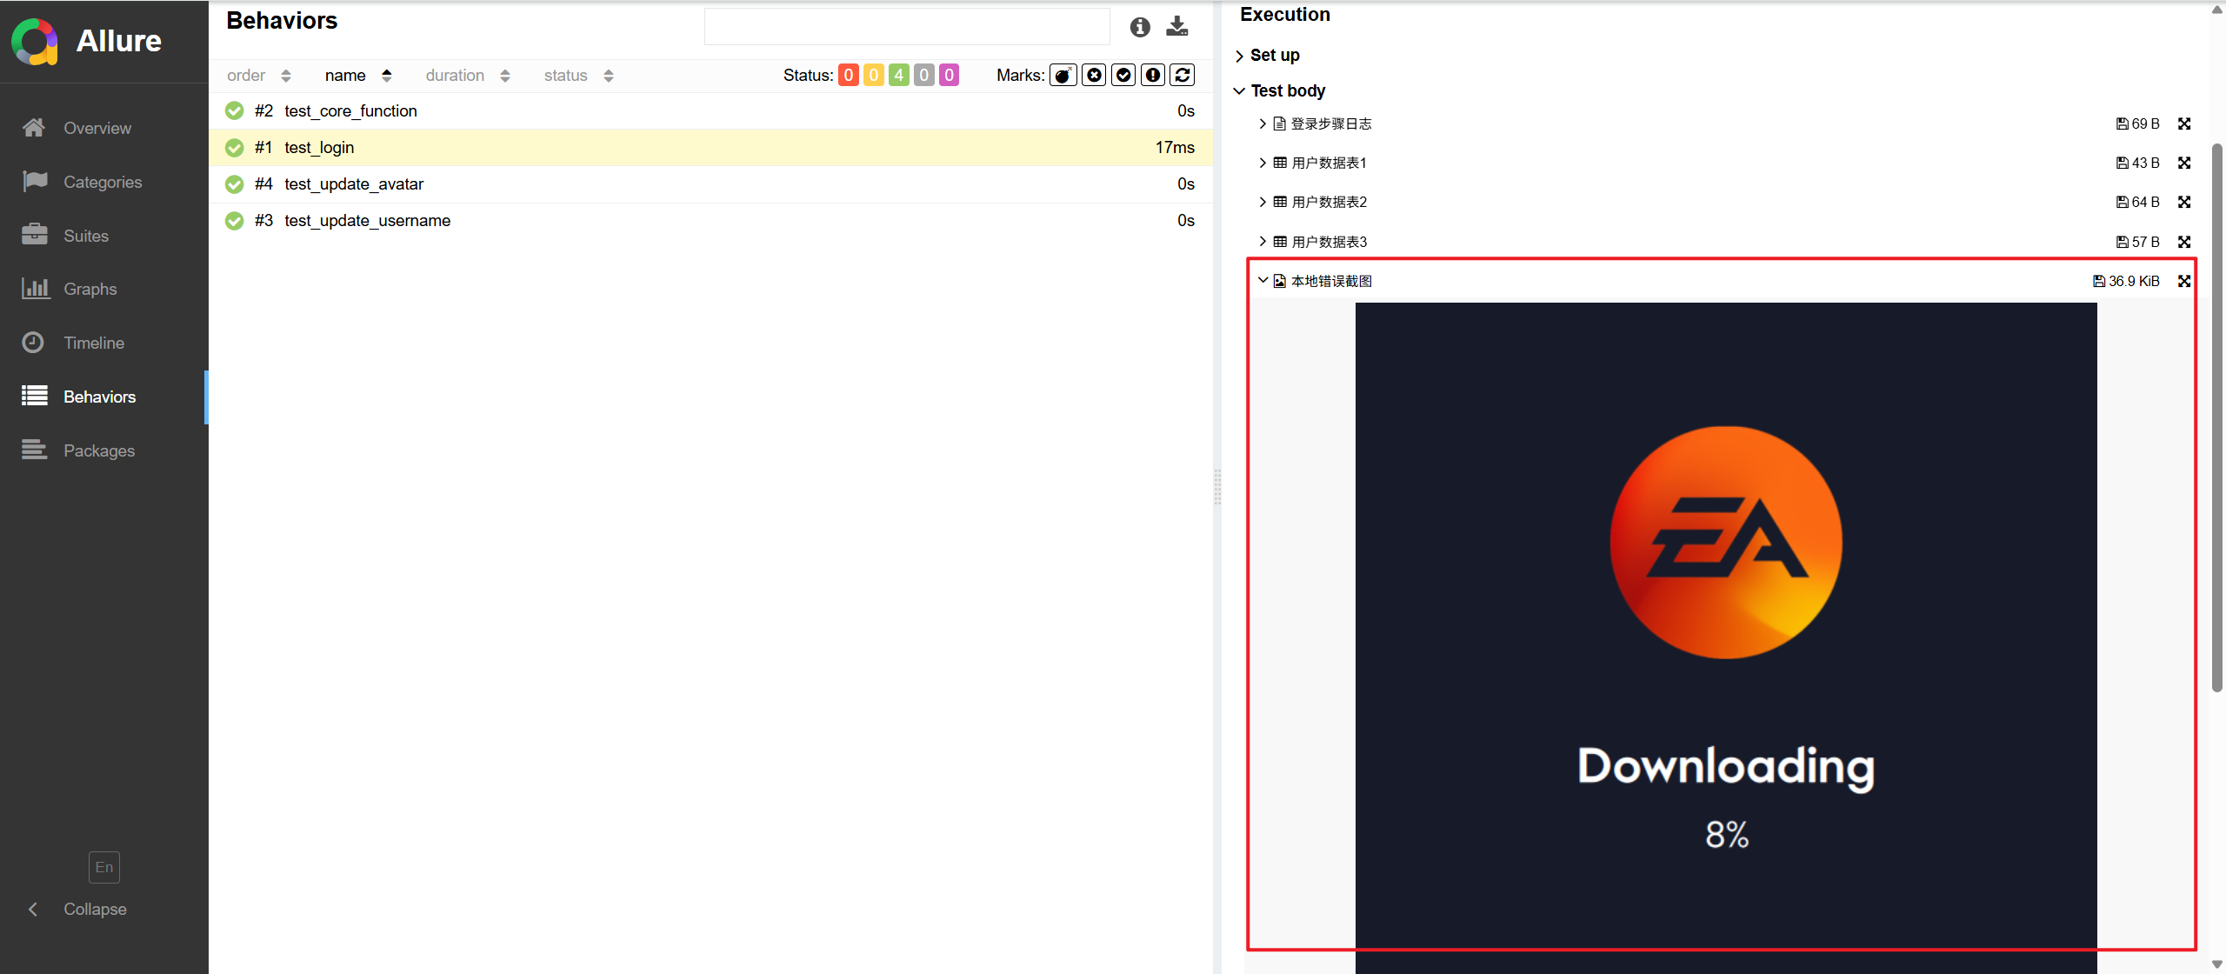
Task: Toggle the flaky mark filter (bomb icon)
Action: pyautogui.click(x=1063, y=76)
